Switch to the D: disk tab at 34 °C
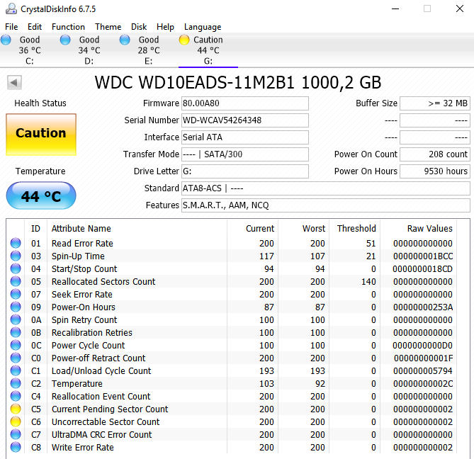The width and height of the screenshot is (474, 459). [x=89, y=50]
